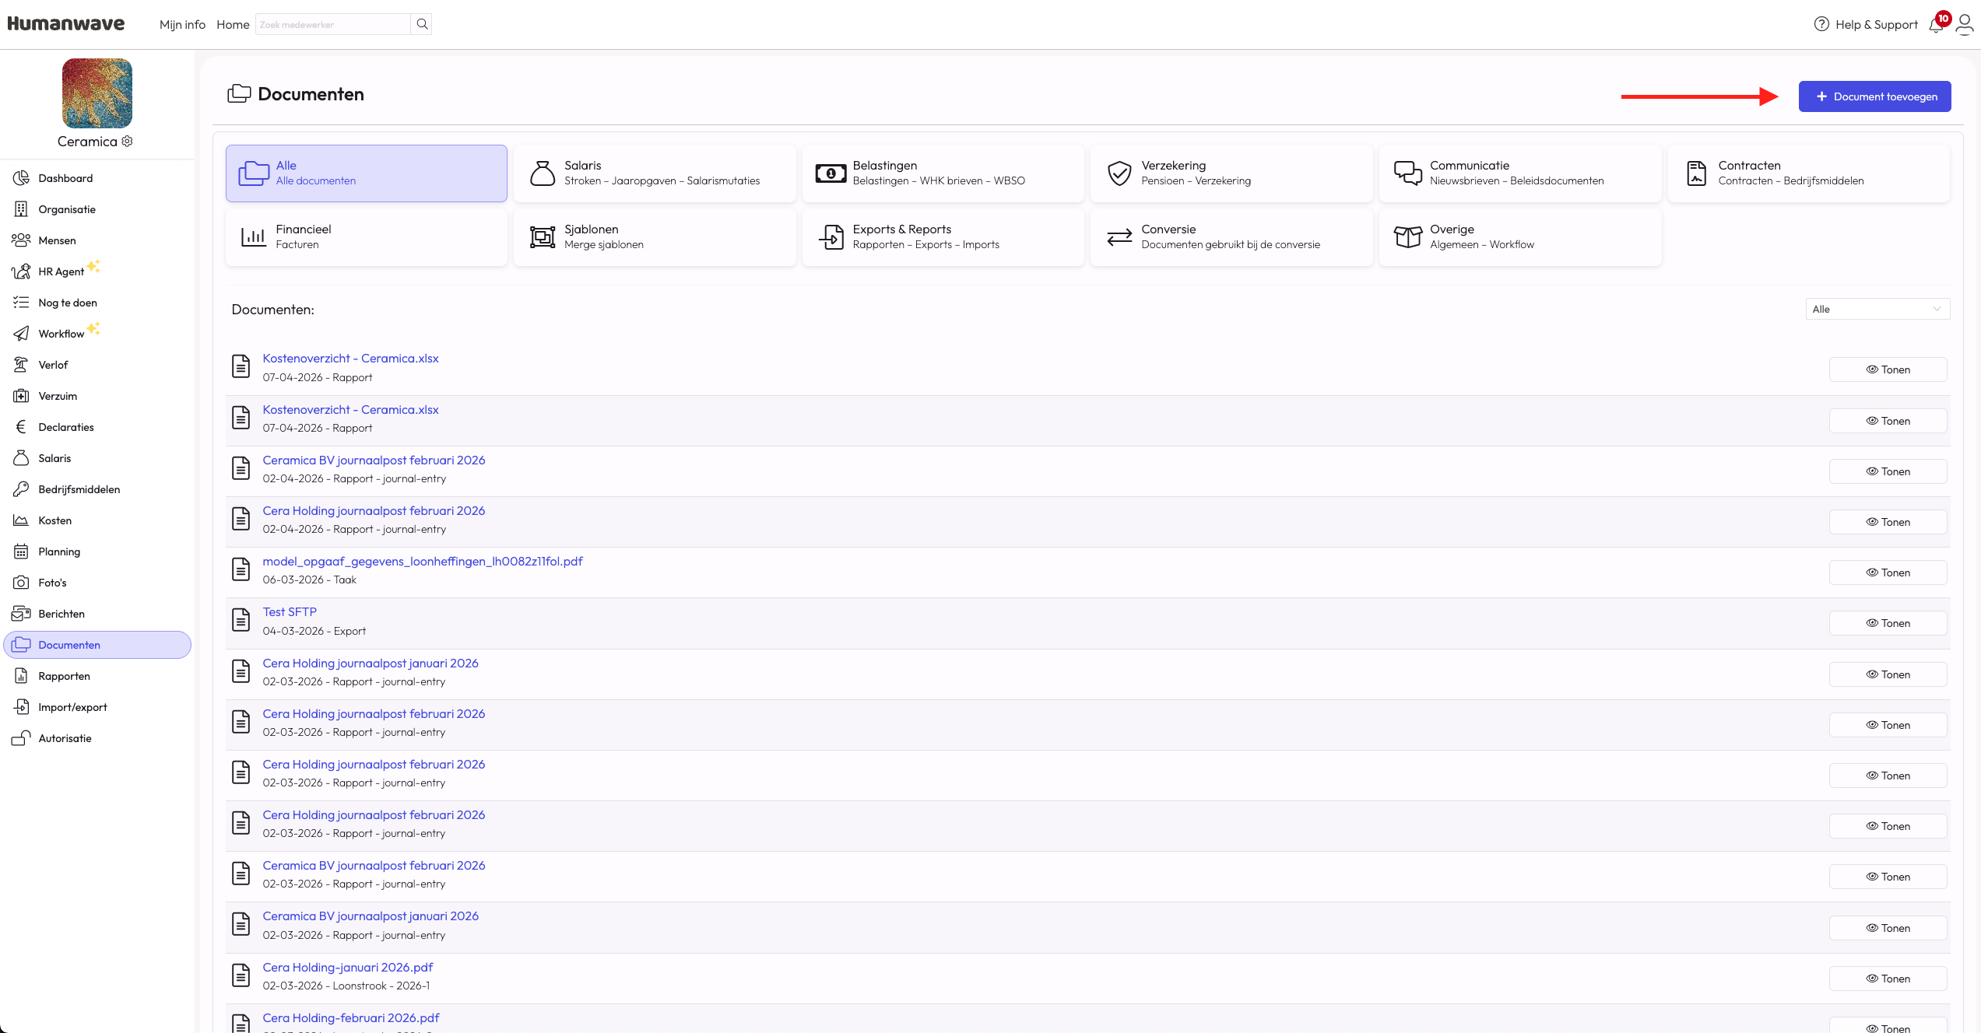Open Rapporten in the sidebar

[64, 676]
